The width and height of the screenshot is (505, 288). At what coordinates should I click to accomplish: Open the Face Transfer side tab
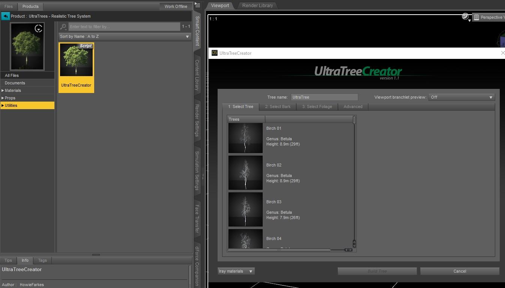197,219
